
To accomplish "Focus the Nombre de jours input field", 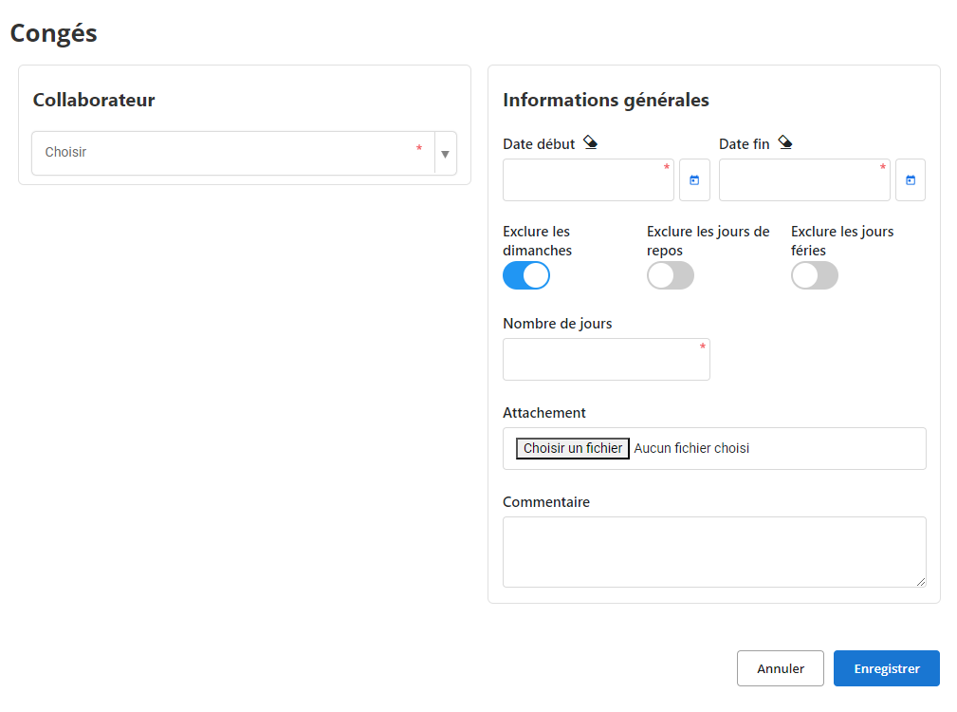I will pos(606,360).
